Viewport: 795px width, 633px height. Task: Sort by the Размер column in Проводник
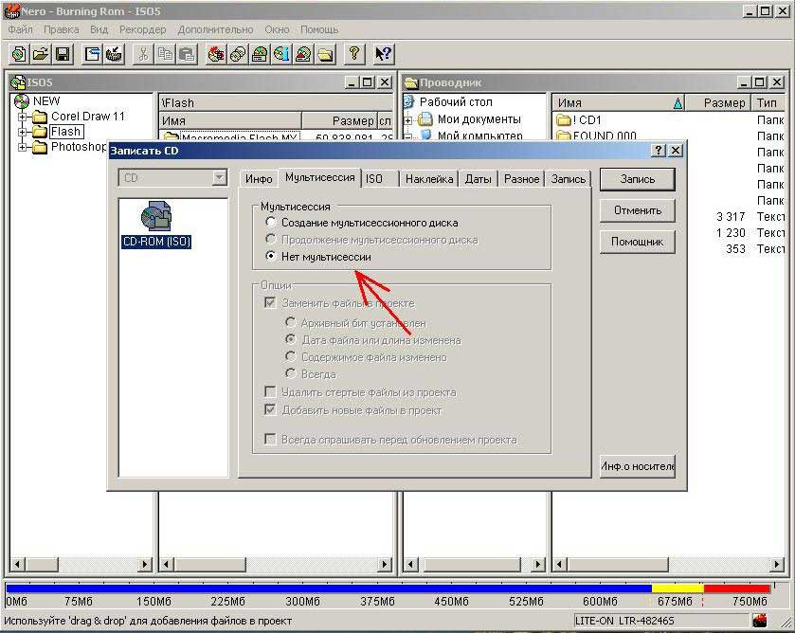717,103
